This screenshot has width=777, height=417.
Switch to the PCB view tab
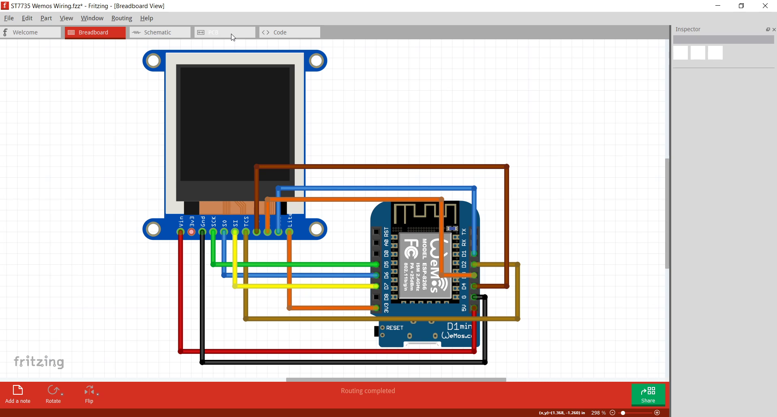225,32
